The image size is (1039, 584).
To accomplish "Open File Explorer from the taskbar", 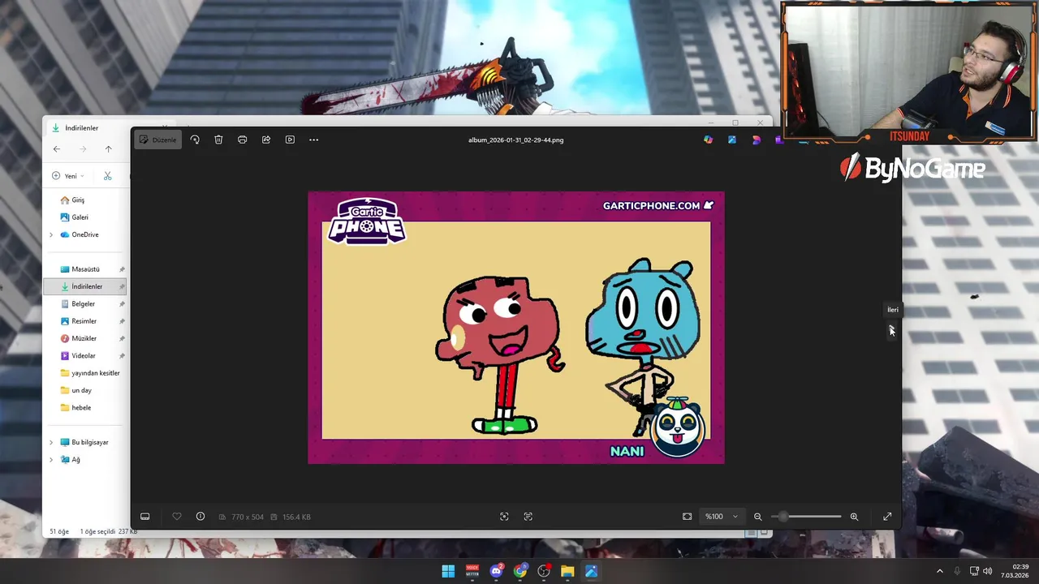I will tap(567, 571).
